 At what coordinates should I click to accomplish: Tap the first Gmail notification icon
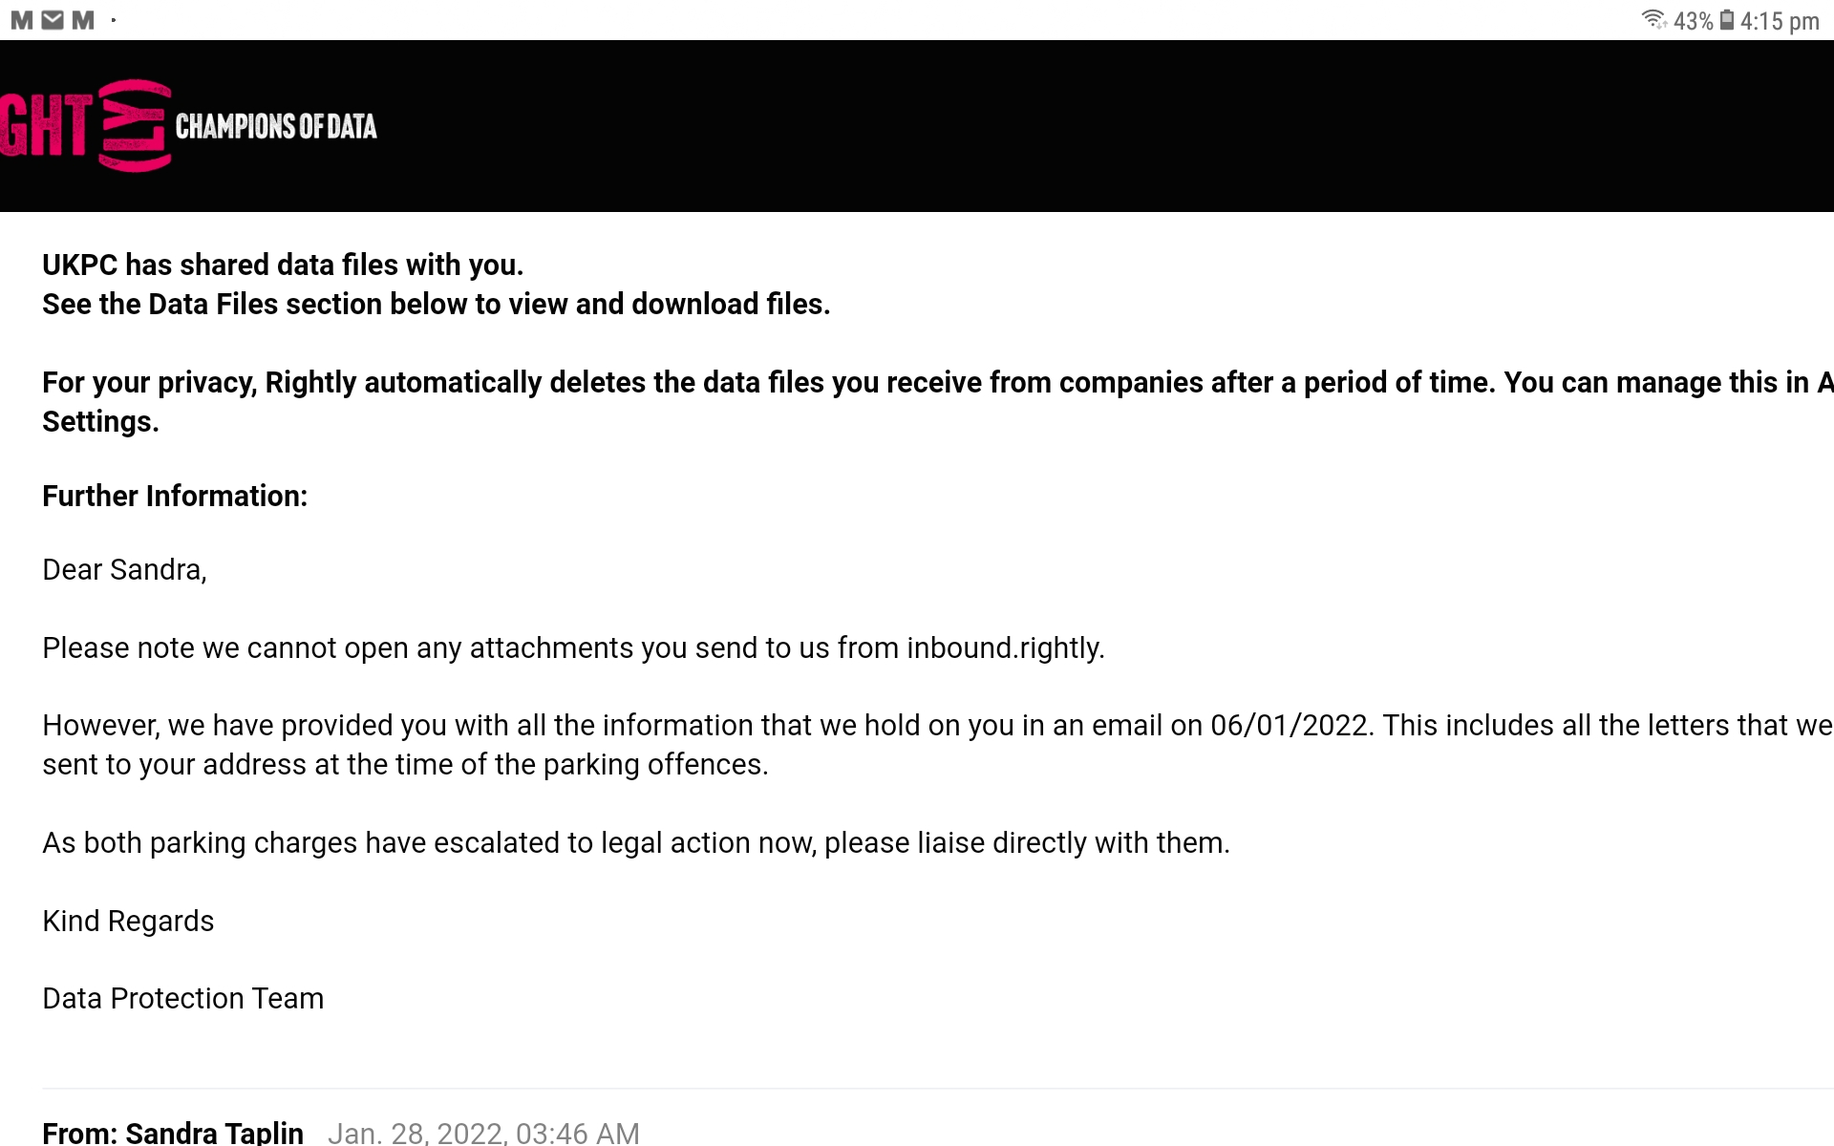(22, 20)
